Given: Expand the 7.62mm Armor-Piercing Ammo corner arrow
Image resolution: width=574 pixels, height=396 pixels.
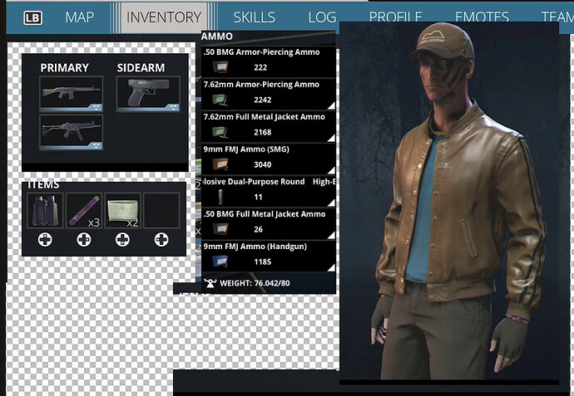Looking at the screenshot, I should [331, 105].
